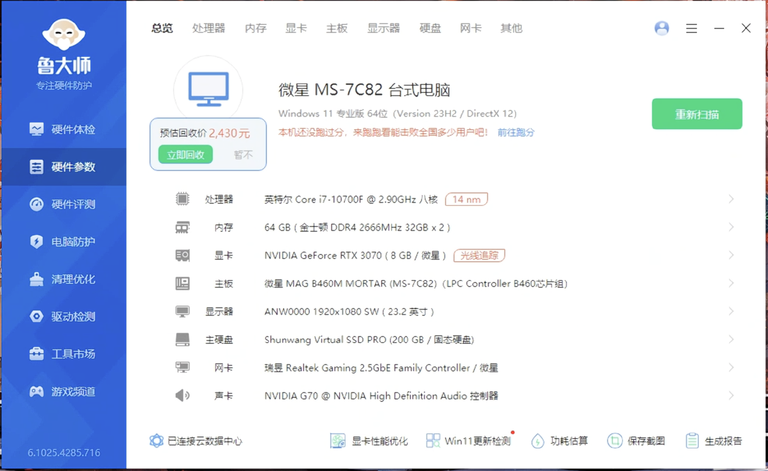Click the 预估回收价 2,430元 price

click(x=205, y=133)
